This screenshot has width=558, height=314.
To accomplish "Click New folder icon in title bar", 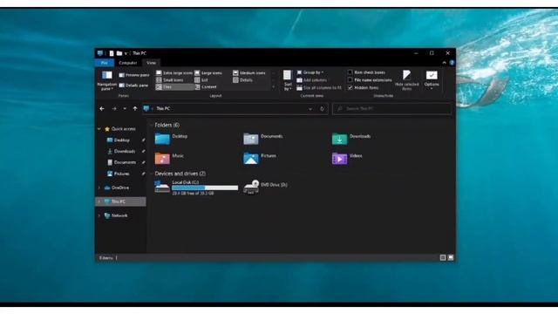I will (119, 53).
